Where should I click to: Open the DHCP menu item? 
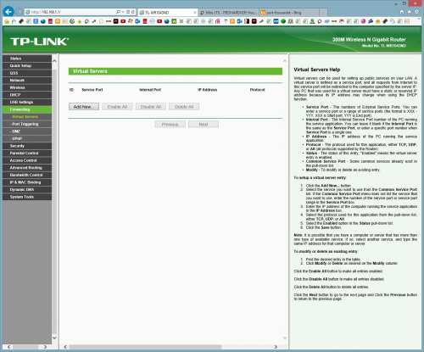tap(27, 95)
